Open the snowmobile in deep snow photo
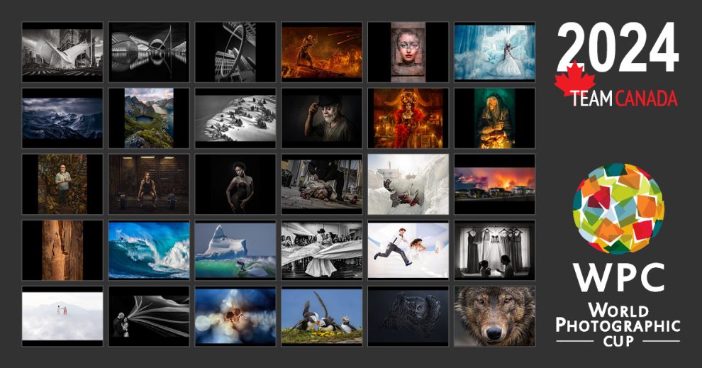The height and width of the screenshot is (368, 702). tap(408, 184)
